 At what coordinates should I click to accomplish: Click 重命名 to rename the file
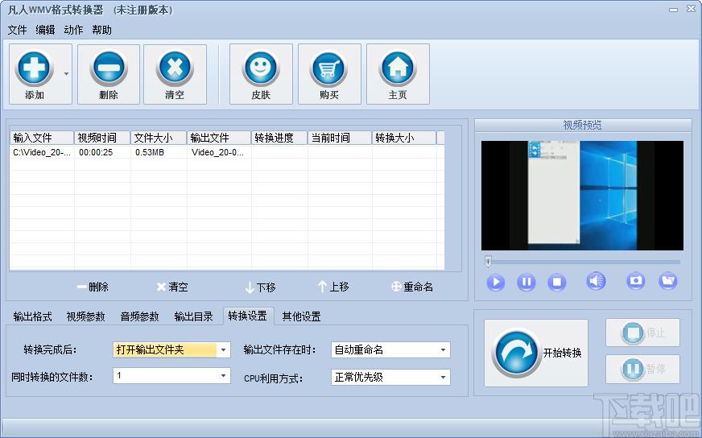coord(412,287)
